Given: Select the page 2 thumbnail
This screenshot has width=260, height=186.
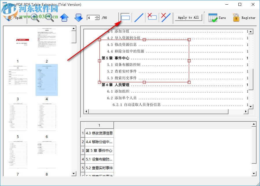Looking at the screenshot, I should [x=47, y=42].
